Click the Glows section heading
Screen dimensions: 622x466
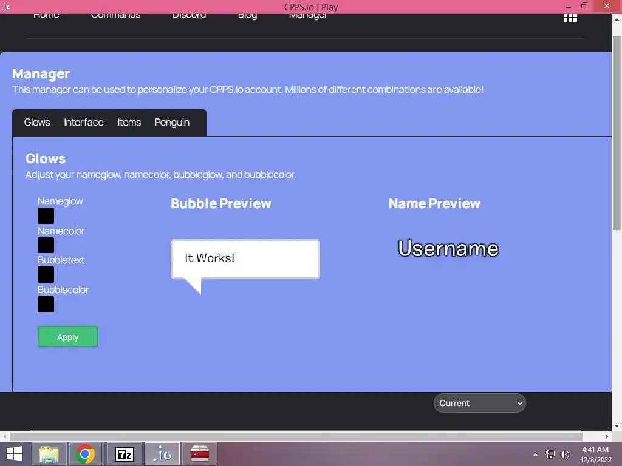45,158
